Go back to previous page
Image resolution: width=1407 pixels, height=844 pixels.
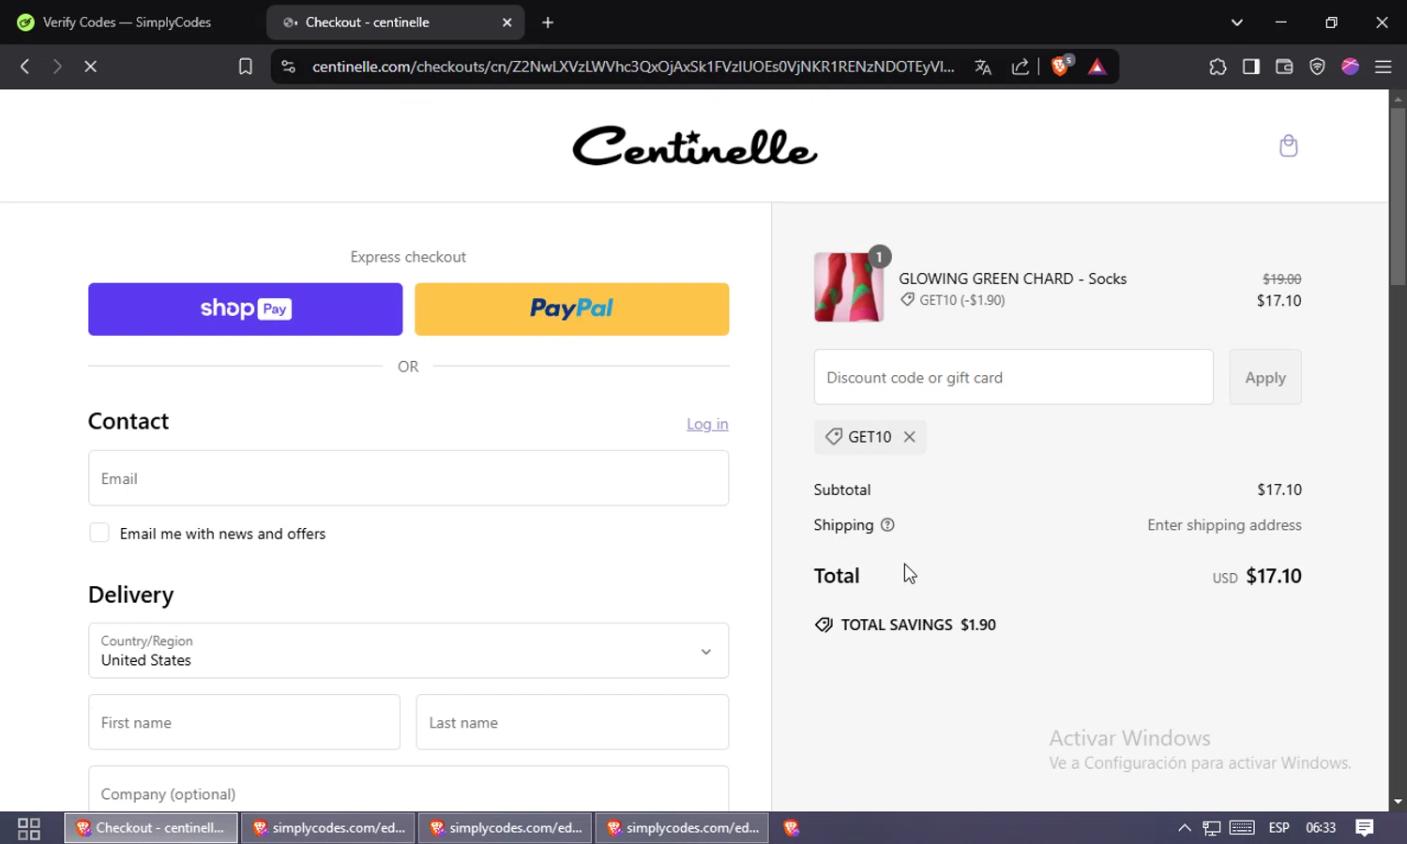click(x=25, y=67)
